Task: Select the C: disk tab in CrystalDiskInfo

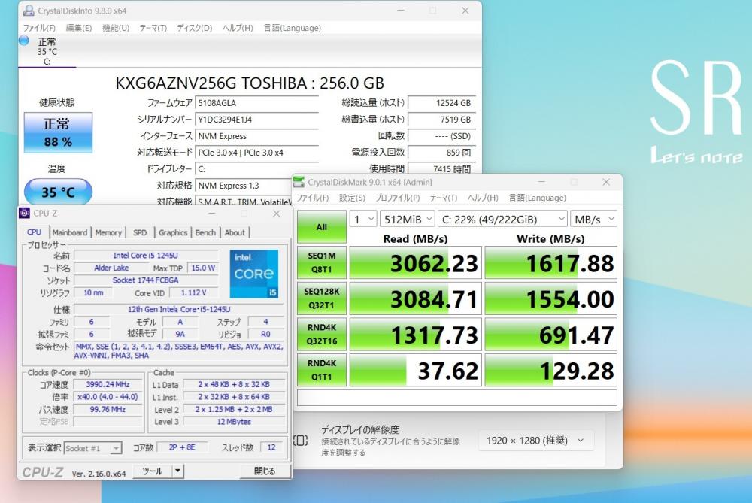Action: (47, 51)
